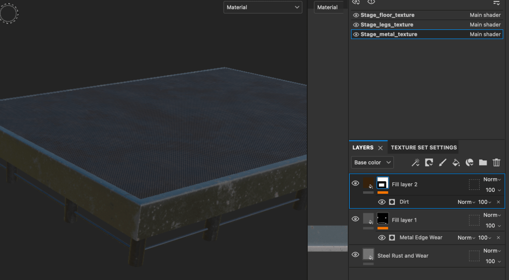Select the Layers tab
Viewport: 509px width, 280px height.
pos(363,147)
